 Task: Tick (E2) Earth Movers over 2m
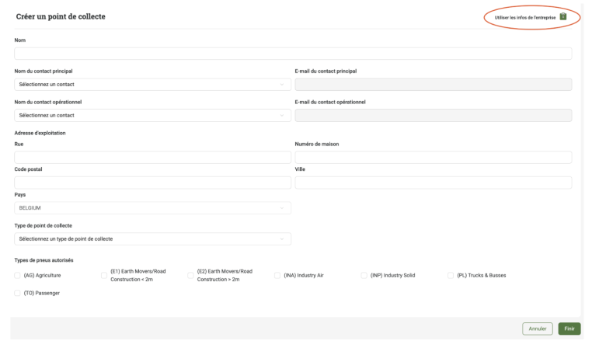(x=190, y=276)
